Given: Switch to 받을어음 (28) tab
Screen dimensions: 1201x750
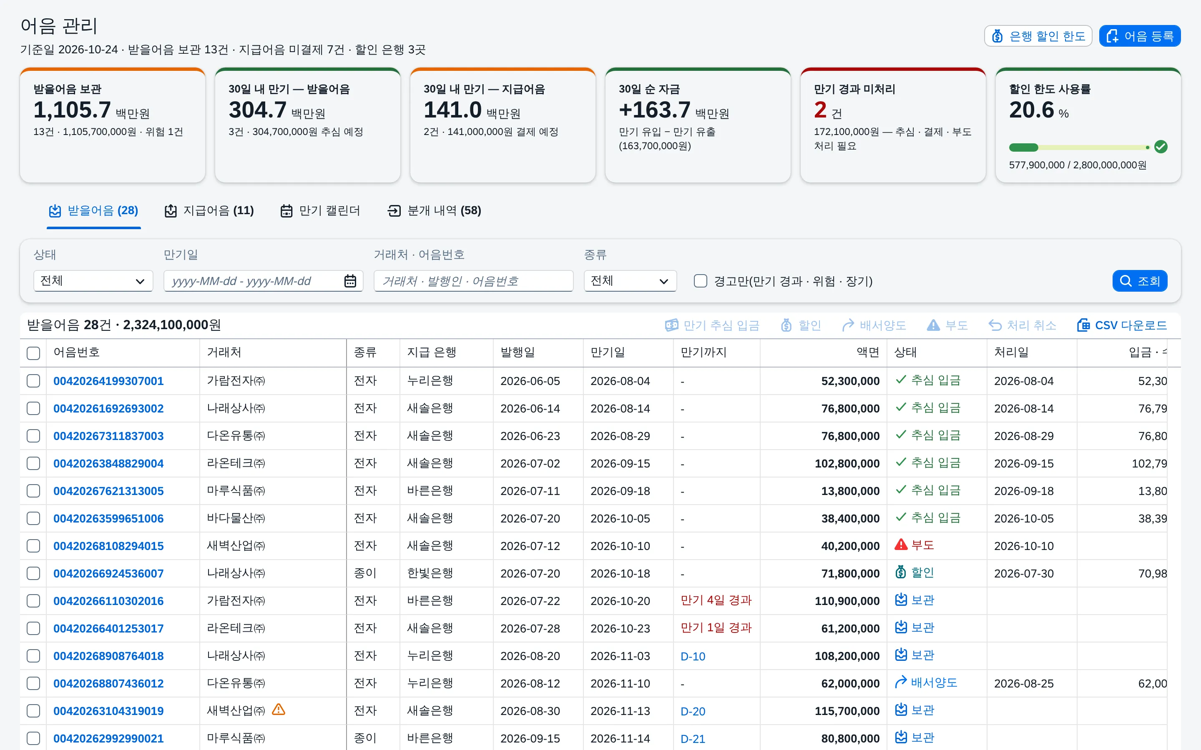Looking at the screenshot, I should (93, 211).
